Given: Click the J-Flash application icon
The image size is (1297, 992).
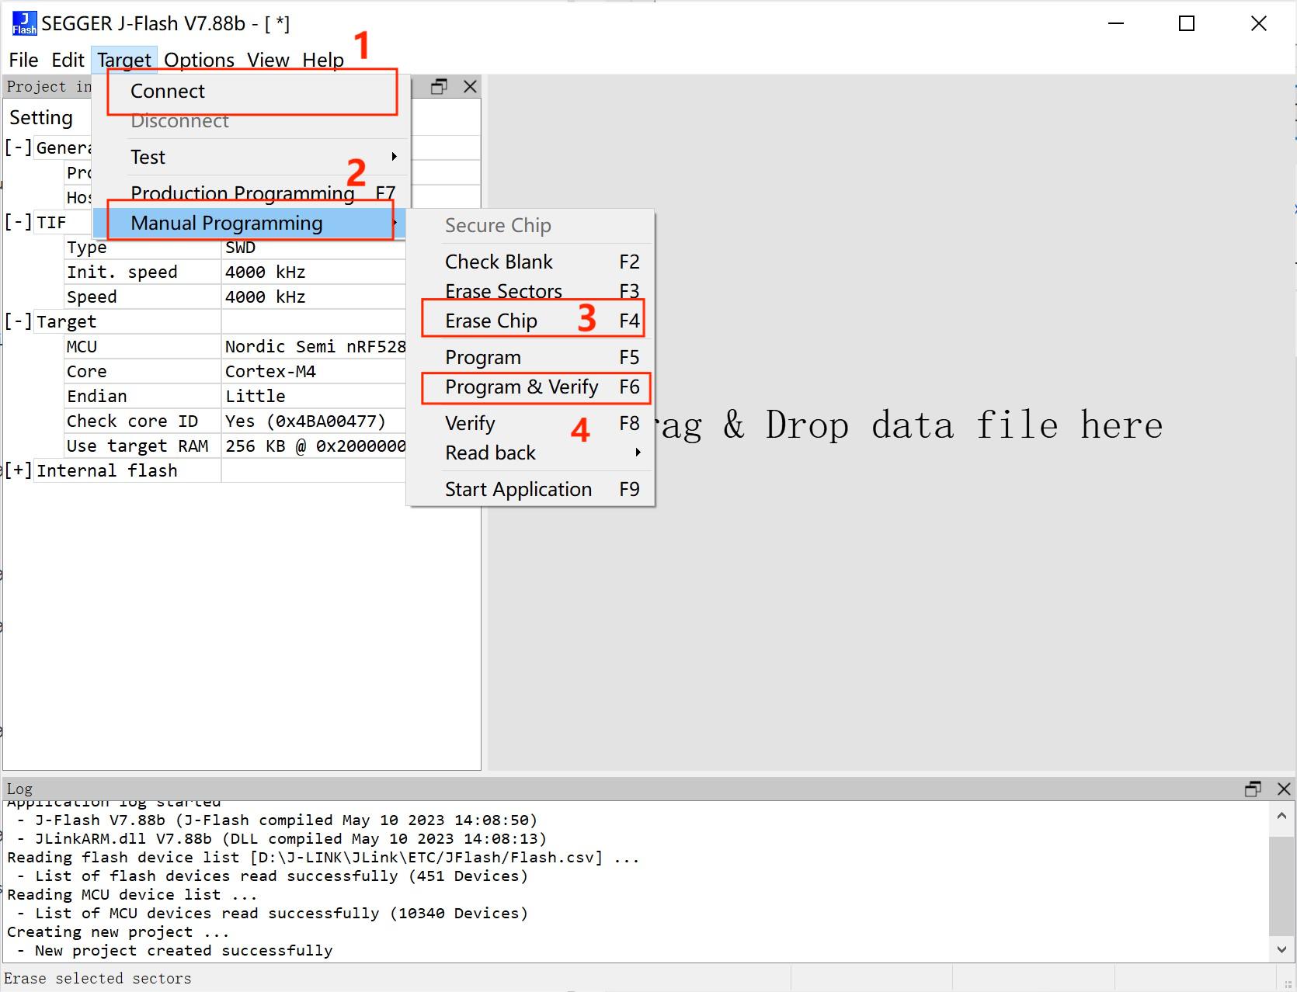Looking at the screenshot, I should click(24, 23).
